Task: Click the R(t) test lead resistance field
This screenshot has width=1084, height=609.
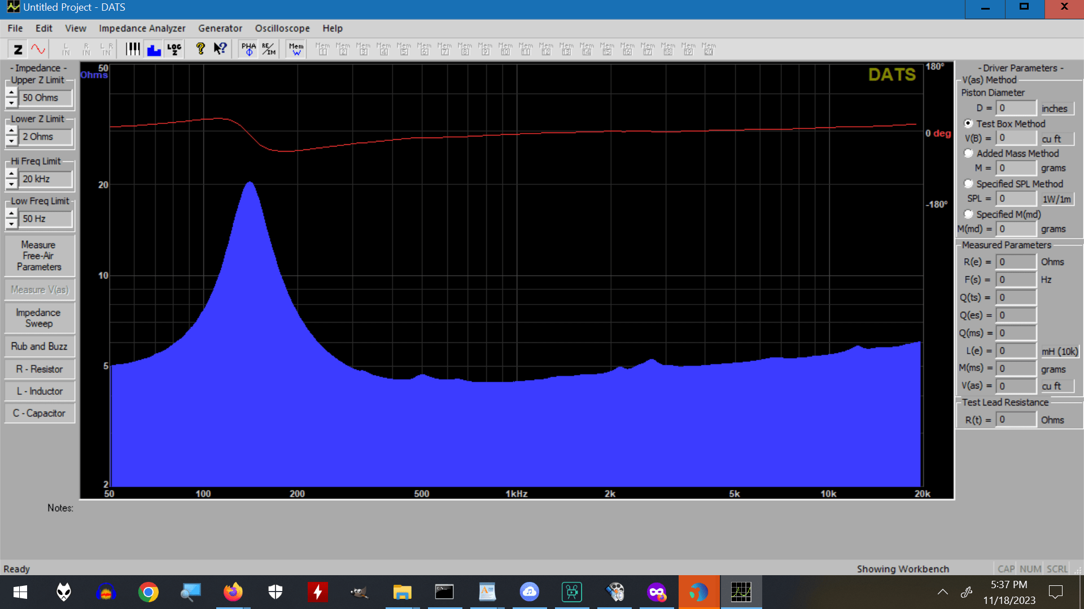Action: tap(1016, 420)
